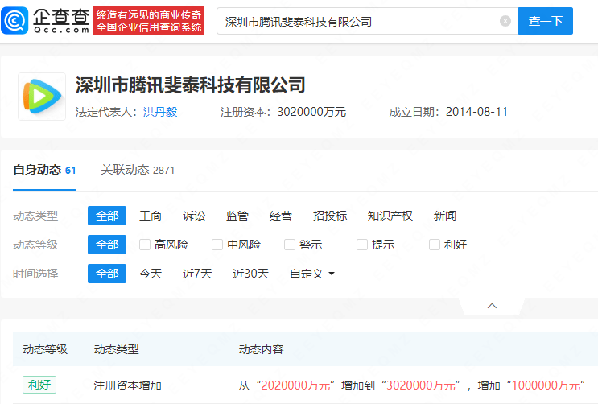
Task: Collapse the filter panel with up chevron
Action: 492,306
